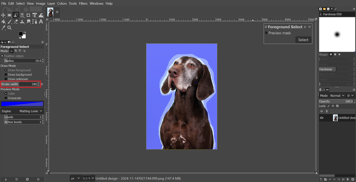Adjust the Stroke width slider
This screenshot has height=182, width=356.
pos(20,84)
